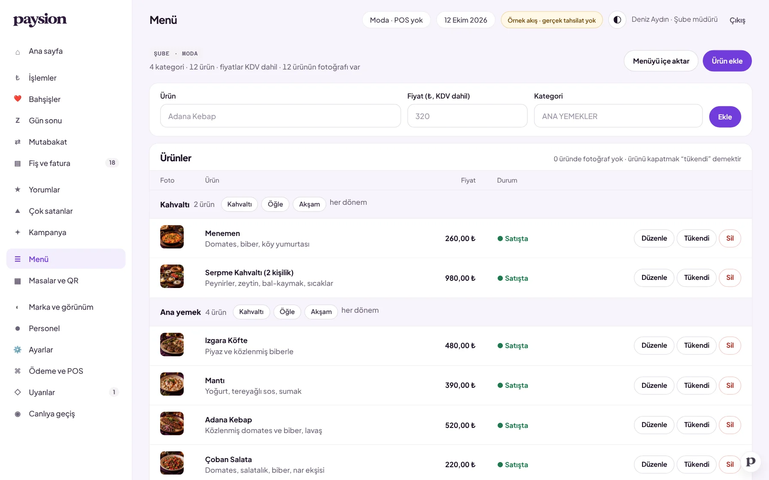Click the Fiyat price input field
The width and height of the screenshot is (769, 480).
tap(467, 116)
